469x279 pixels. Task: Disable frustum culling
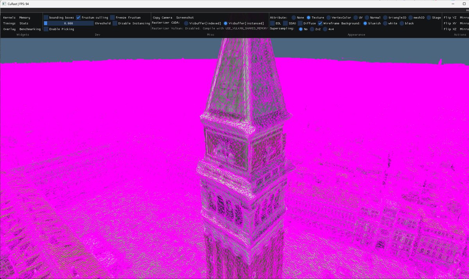coord(78,17)
